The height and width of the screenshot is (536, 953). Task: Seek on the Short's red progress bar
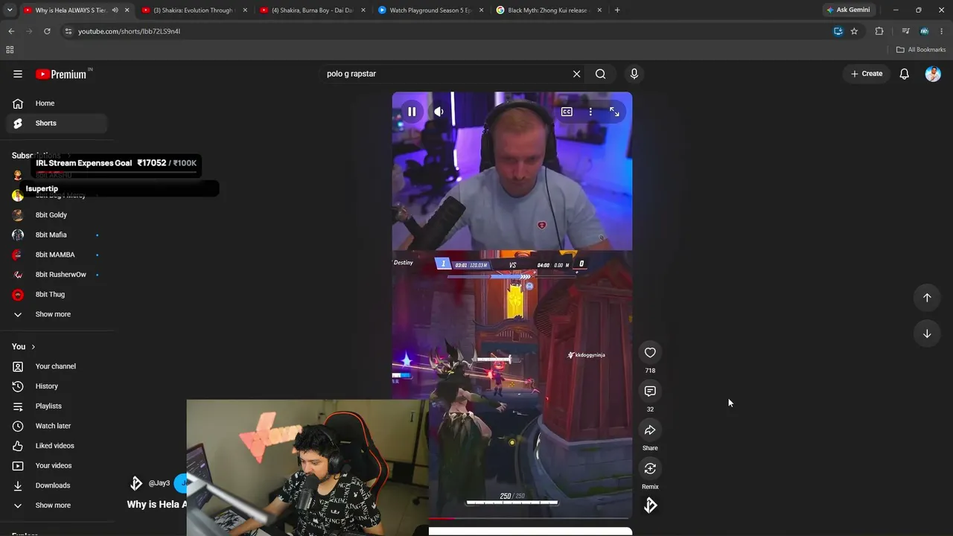point(530,517)
